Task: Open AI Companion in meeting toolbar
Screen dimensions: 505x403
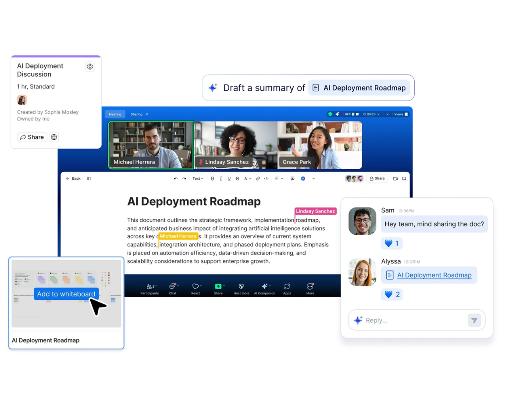Action: point(264,289)
